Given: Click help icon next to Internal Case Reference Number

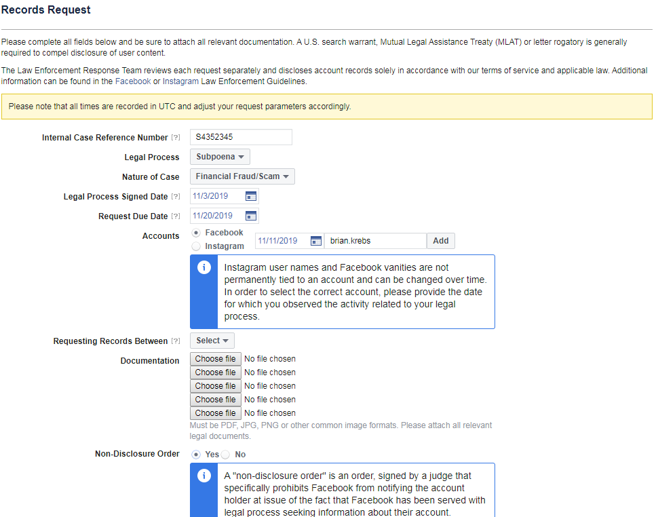Looking at the screenshot, I should coord(176,138).
